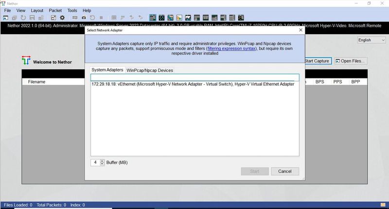The image size is (389, 209).
Task: Click the greyed magnifier search icon
Action: coord(123,18)
